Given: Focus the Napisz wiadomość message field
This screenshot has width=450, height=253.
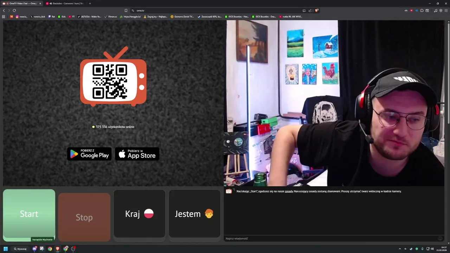Looking at the screenshot, I should 330,238.
